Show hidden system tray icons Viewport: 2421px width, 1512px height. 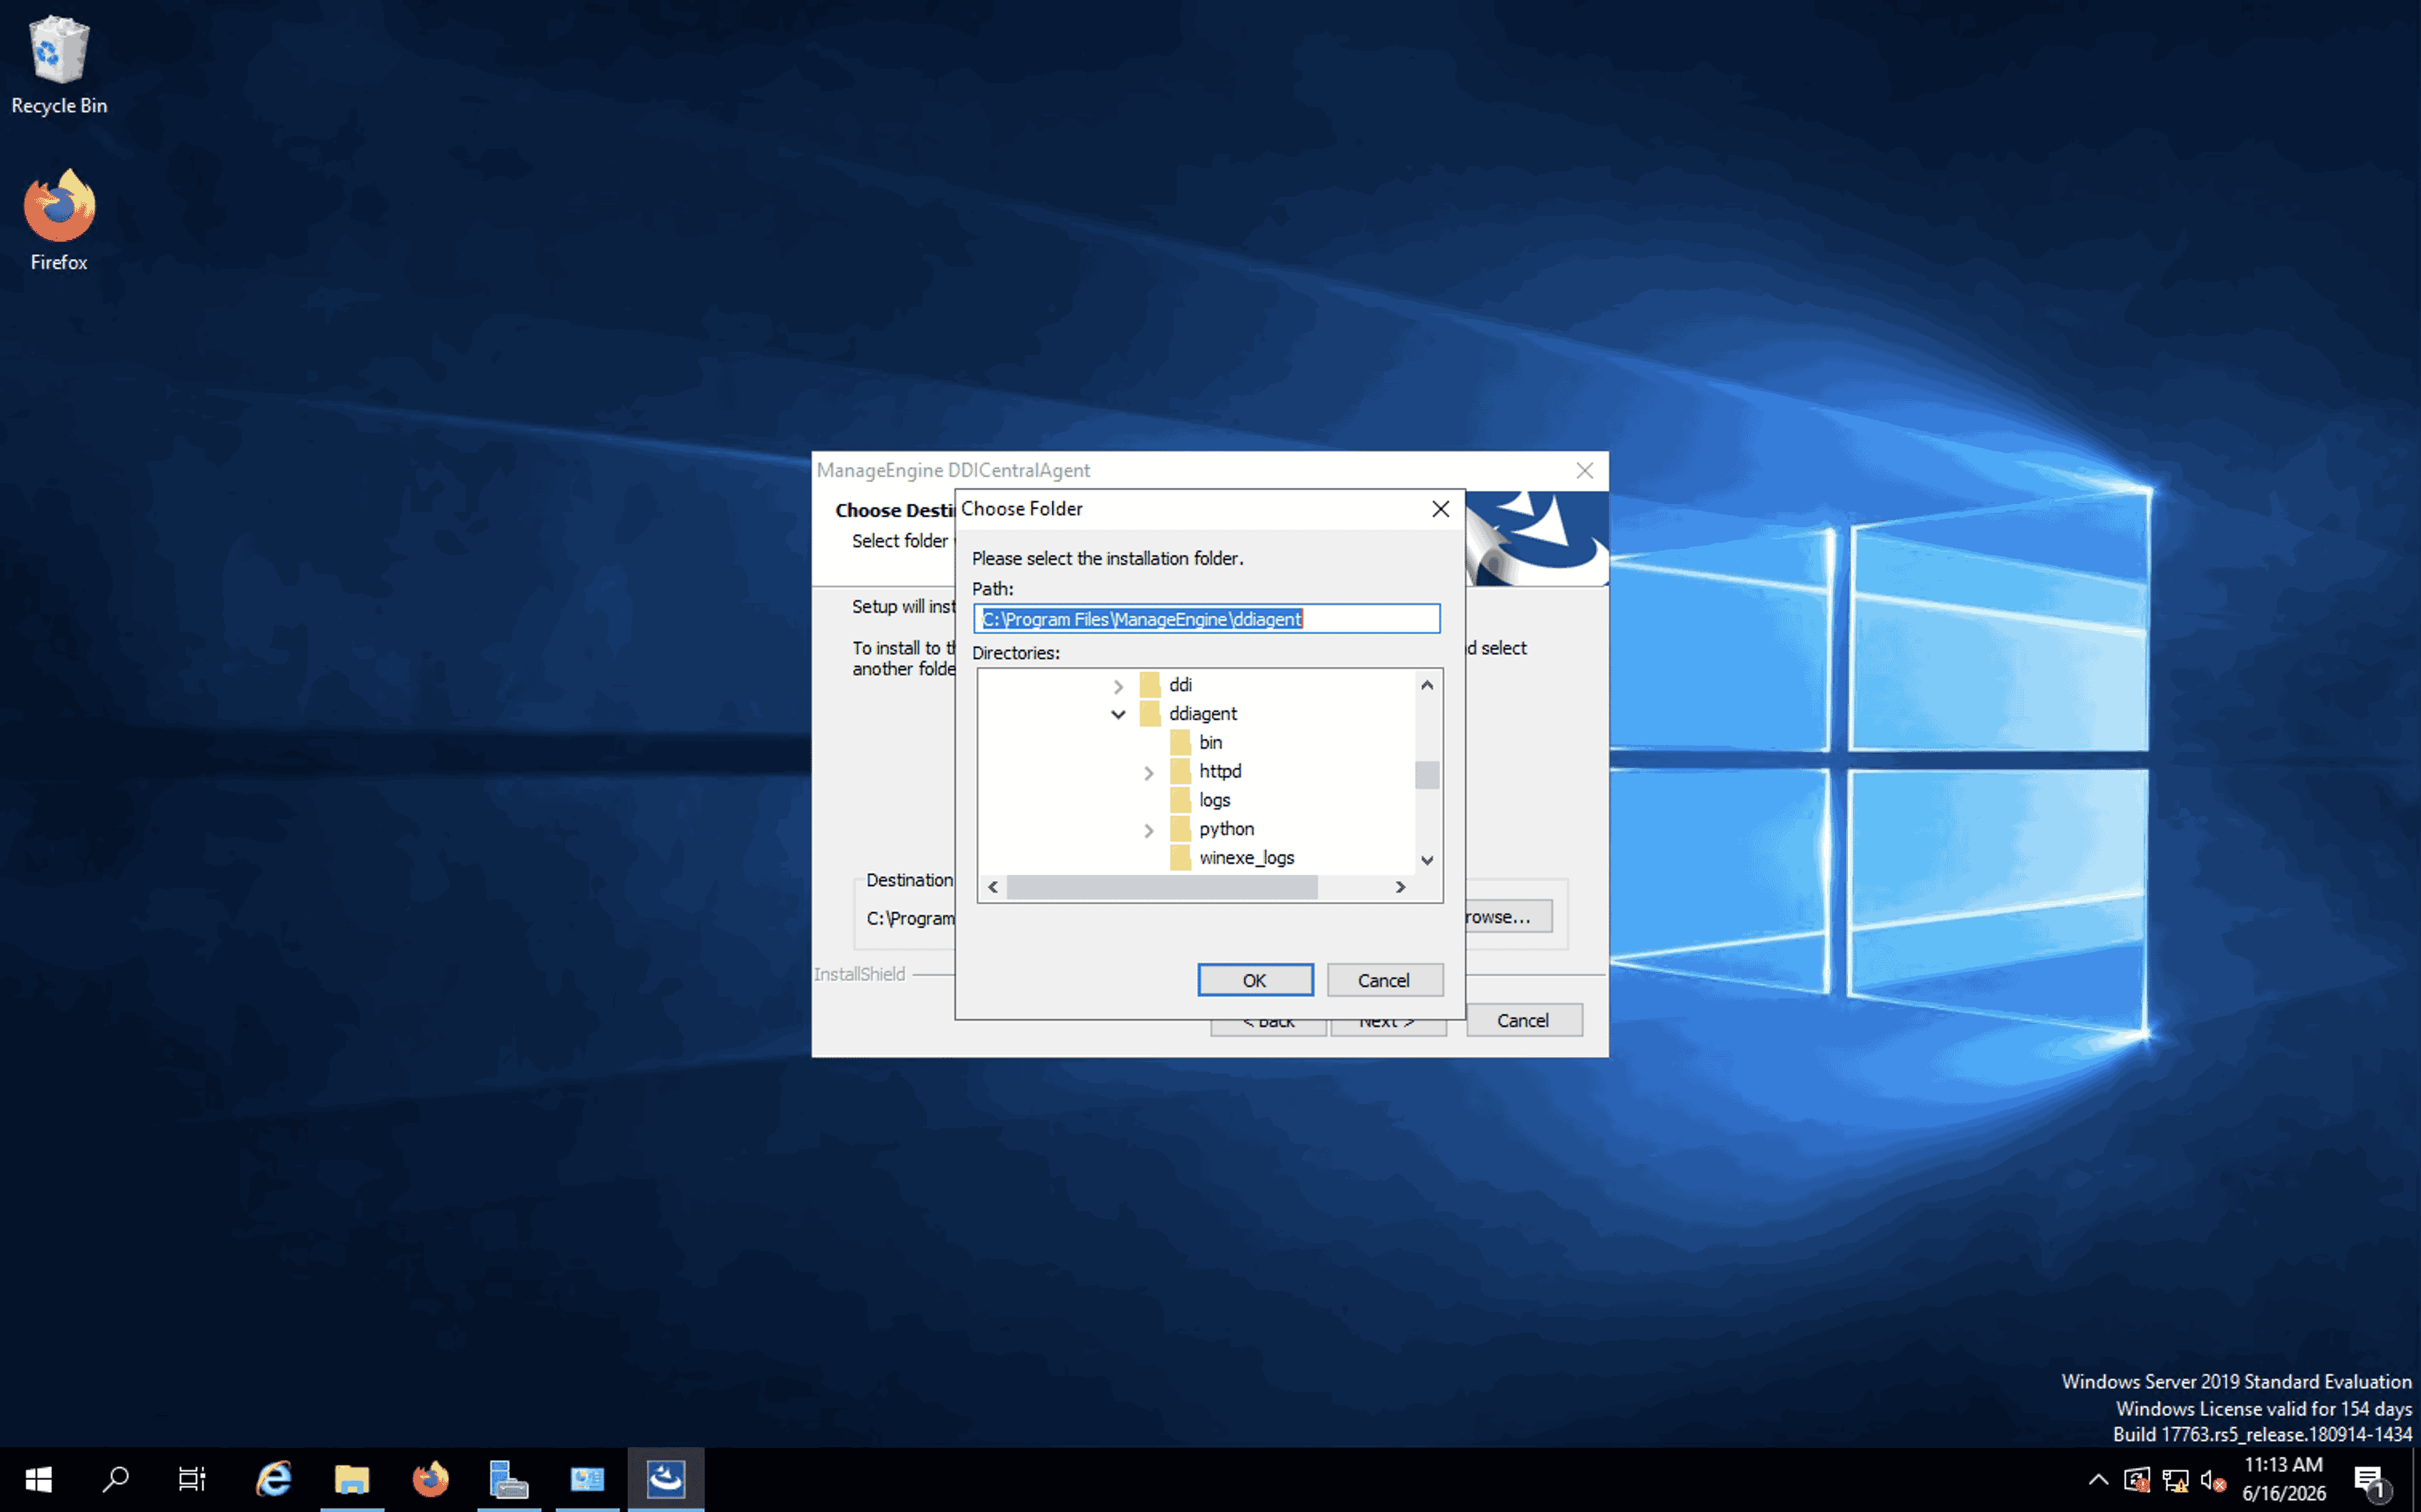pos(2099,1480)
